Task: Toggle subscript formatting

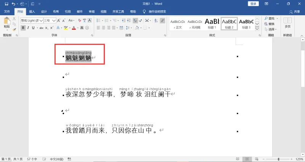Action: (x=47, y=28)
